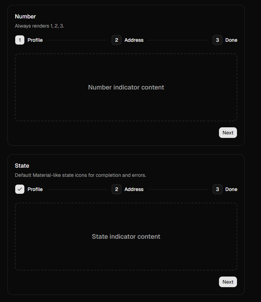The width and height of the screenshot is (261, 302).
Task: Click step 3 indicator in Number stepper
Action: (x=218, y=40)
